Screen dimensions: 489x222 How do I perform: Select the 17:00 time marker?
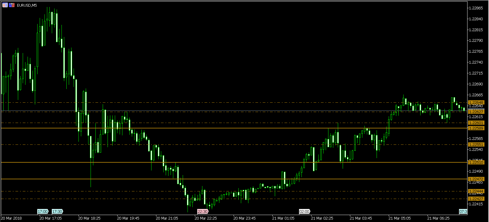pyautogui.click(x=43, y=211)
